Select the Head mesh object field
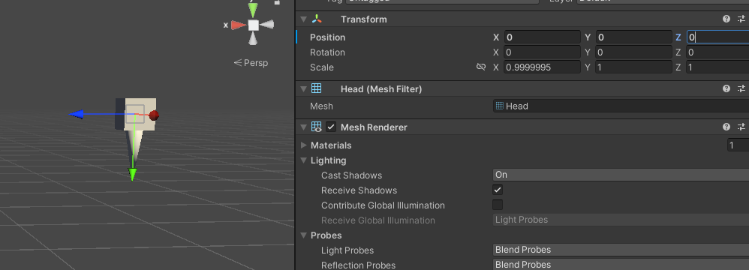 click(621, 106)
